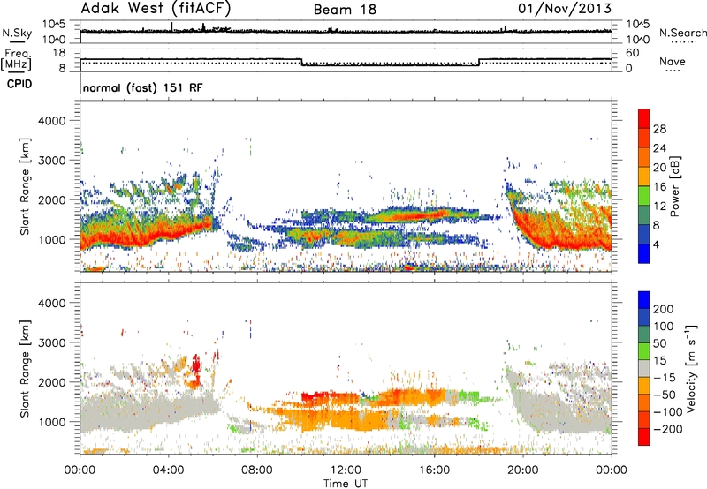Image resolution: width=707 pixels, height=489 pixels.
Task: Click the '12:00' time axis label
Action: [346, 470]
